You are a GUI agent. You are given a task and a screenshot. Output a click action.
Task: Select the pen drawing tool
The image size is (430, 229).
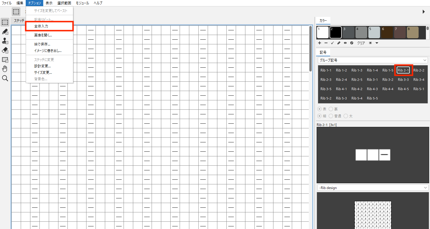(5, 32)
